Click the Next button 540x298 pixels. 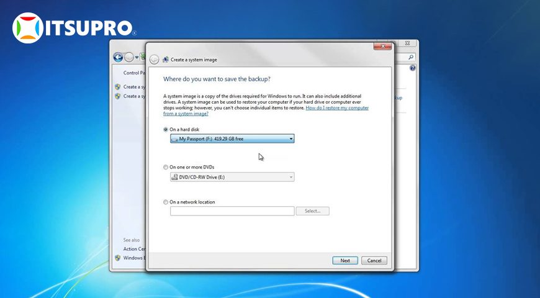tap(345, 261)
